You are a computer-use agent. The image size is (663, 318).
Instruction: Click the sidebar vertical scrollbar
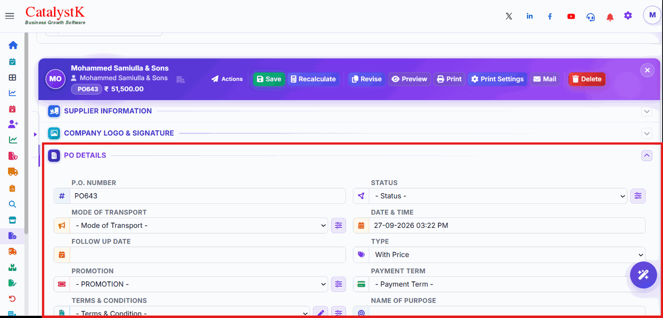pos(26,134)
